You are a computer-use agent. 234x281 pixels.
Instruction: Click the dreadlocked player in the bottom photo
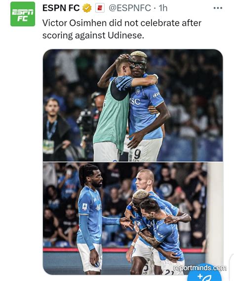(91, 219)
